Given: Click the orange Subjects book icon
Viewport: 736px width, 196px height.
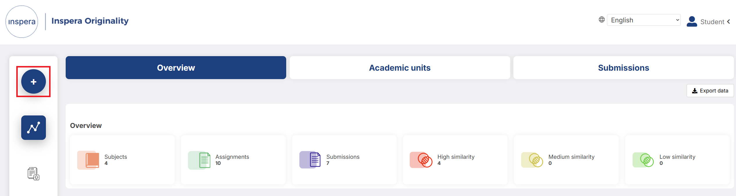Looking at the screenshot, I should [x=88, y=160].
